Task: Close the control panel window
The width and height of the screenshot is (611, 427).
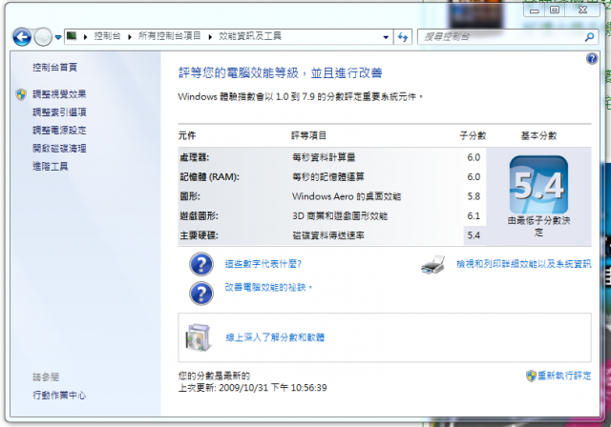Action: [582, 10]
